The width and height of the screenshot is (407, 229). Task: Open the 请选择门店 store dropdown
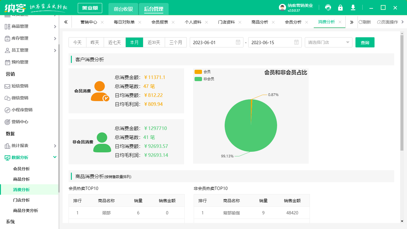pyautogui.click(x=328, y=42)
